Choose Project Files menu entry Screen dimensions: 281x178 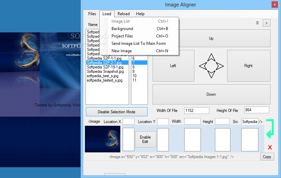pos(139,36)
